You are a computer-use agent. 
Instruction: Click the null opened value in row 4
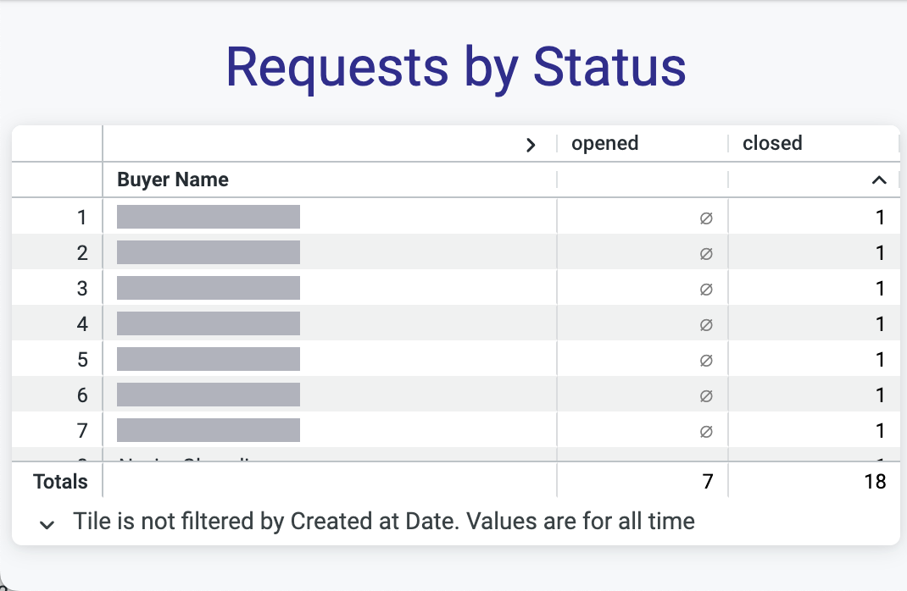[x=706, y=324]
